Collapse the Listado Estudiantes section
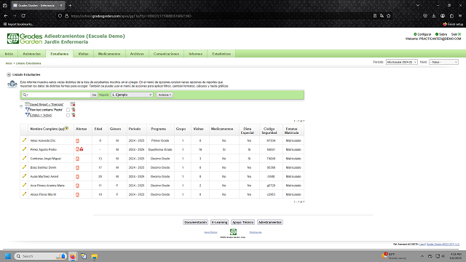The width and height of the screenshot is (466, 262). (9, 74)
